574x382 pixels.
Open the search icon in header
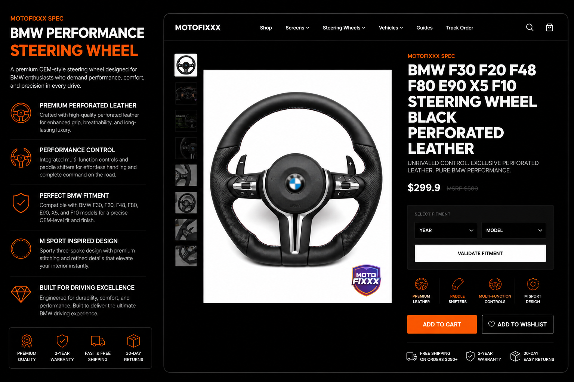coord(530,28)
